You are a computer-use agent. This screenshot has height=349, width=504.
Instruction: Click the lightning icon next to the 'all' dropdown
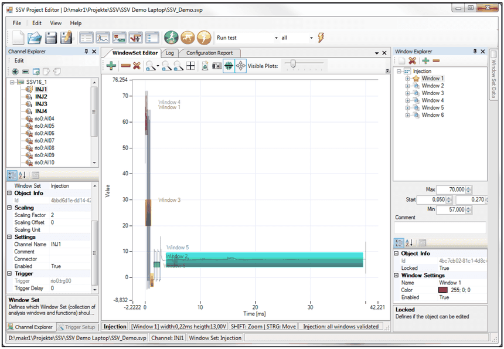(x=321, y=38)
